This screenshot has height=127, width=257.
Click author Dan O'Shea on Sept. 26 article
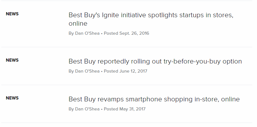(x=87, y=33)
